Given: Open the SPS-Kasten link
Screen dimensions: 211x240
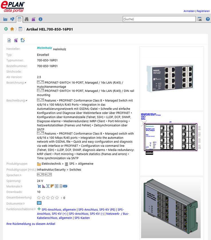Looking at the screenshot, I should (82, 218).
